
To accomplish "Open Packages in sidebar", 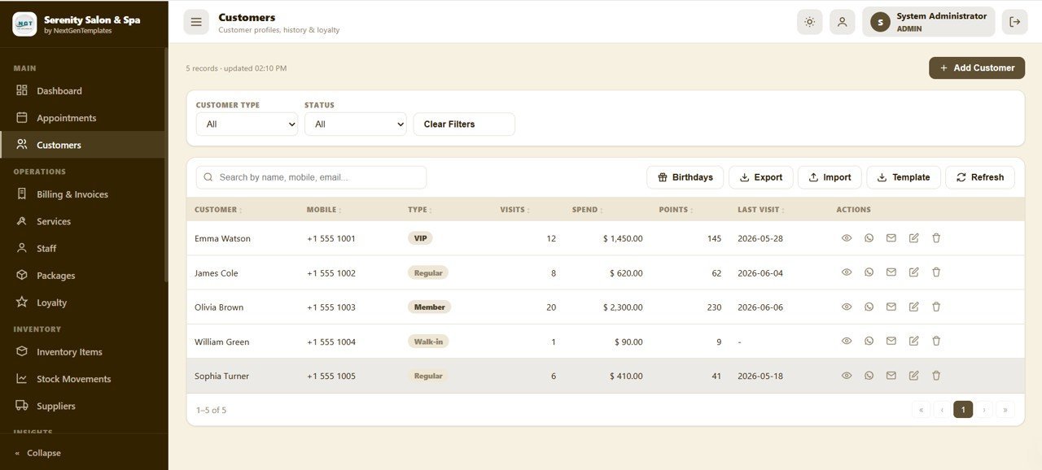I will click(82, 276).
